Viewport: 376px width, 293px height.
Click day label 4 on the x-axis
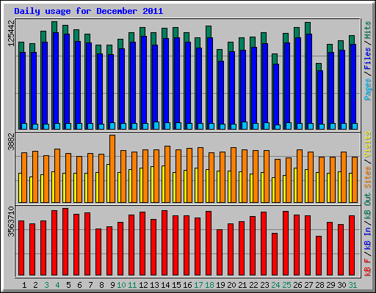pos(57,285)
